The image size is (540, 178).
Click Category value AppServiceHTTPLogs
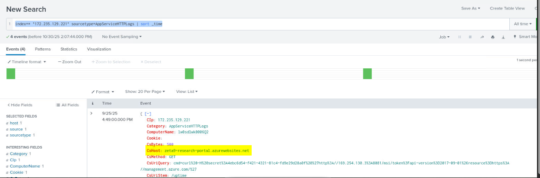[x=188, y=126]
